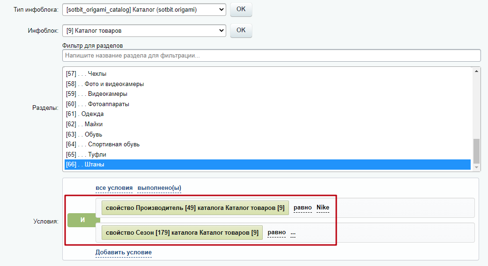The image size is (488, 266).
Task: Click the sections list scrollbar thumb
Action: click(476, 151)
